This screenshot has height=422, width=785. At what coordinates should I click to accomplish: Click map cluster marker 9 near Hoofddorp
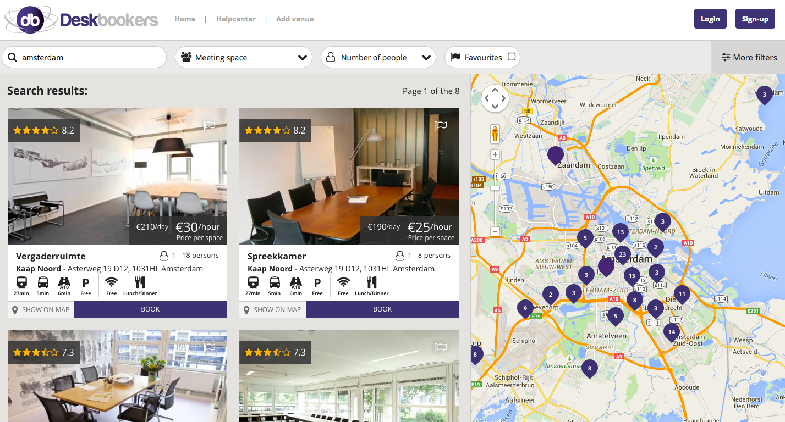pos(525,308)
